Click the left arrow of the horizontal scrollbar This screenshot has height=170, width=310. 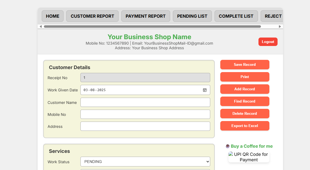coord(41,26)
